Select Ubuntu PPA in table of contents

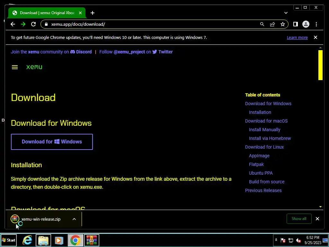(261, 173)
